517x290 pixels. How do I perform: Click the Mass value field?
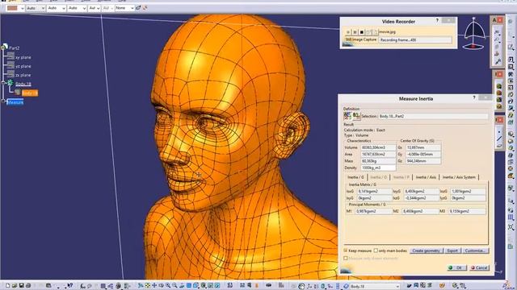378,161
